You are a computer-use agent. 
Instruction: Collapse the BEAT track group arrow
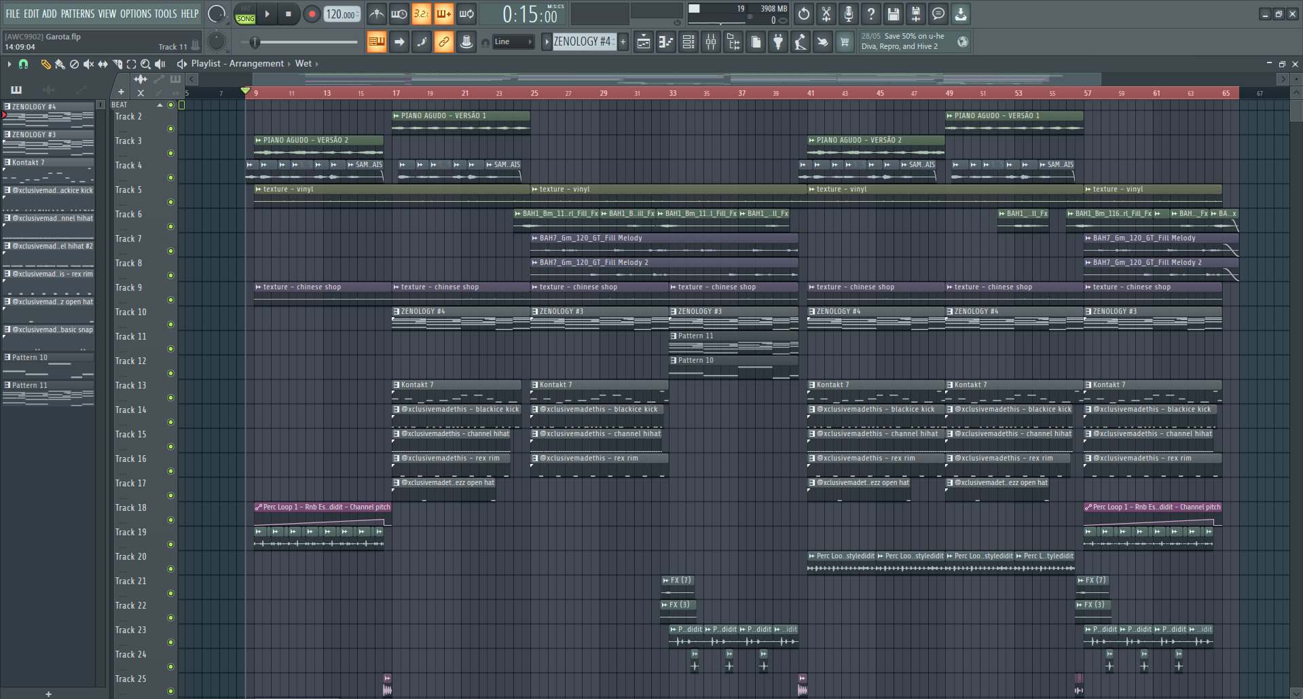coord(160,105)
